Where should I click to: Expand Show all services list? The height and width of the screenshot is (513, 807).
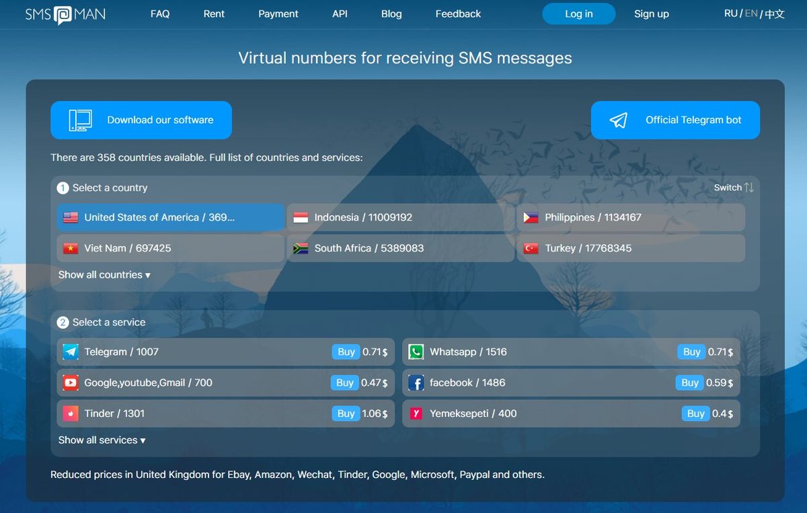tap(102, 440)
